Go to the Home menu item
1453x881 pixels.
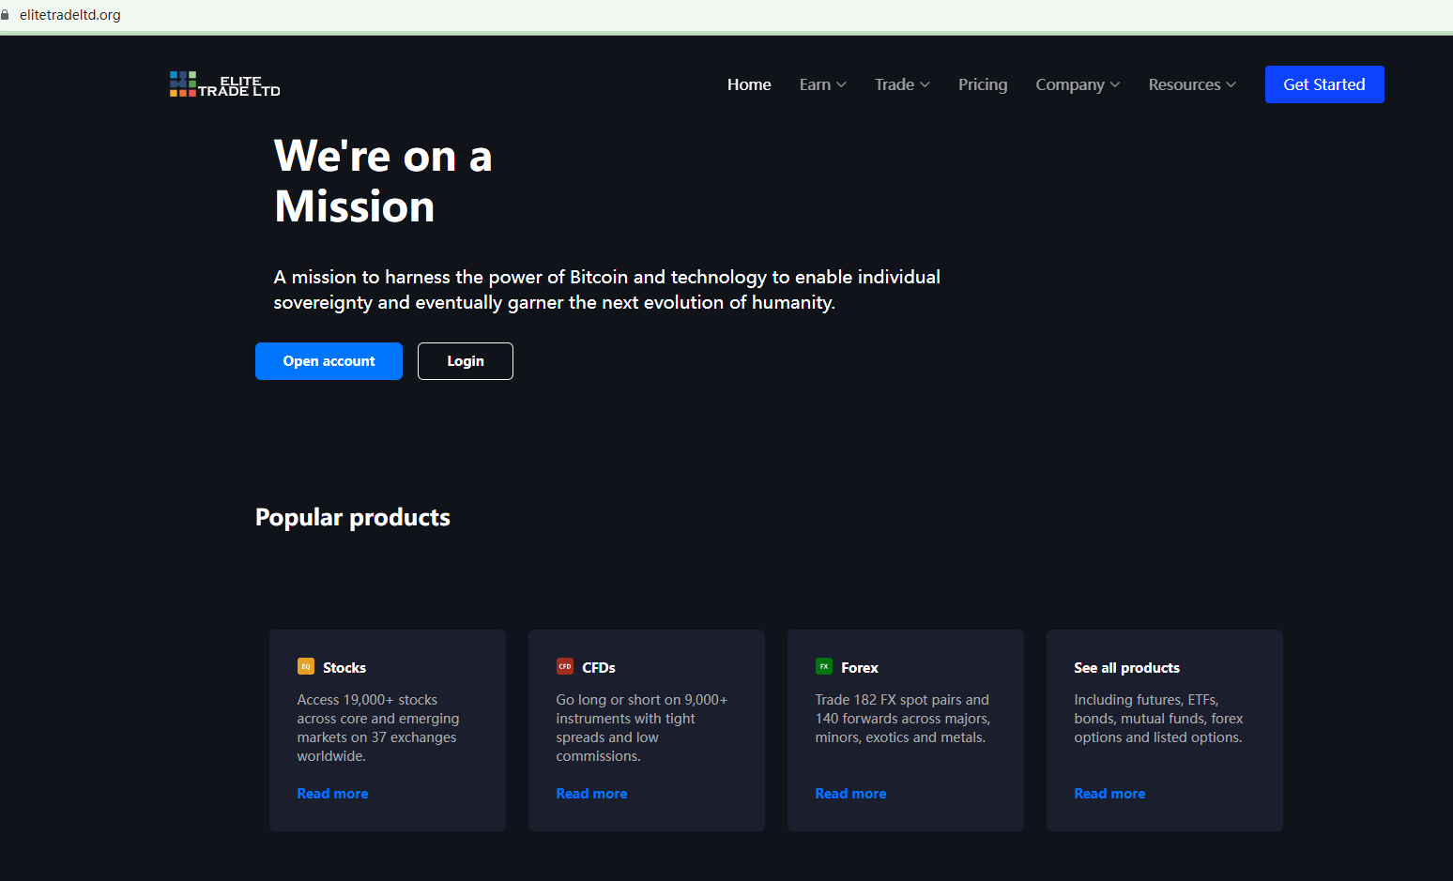(749, 84)
